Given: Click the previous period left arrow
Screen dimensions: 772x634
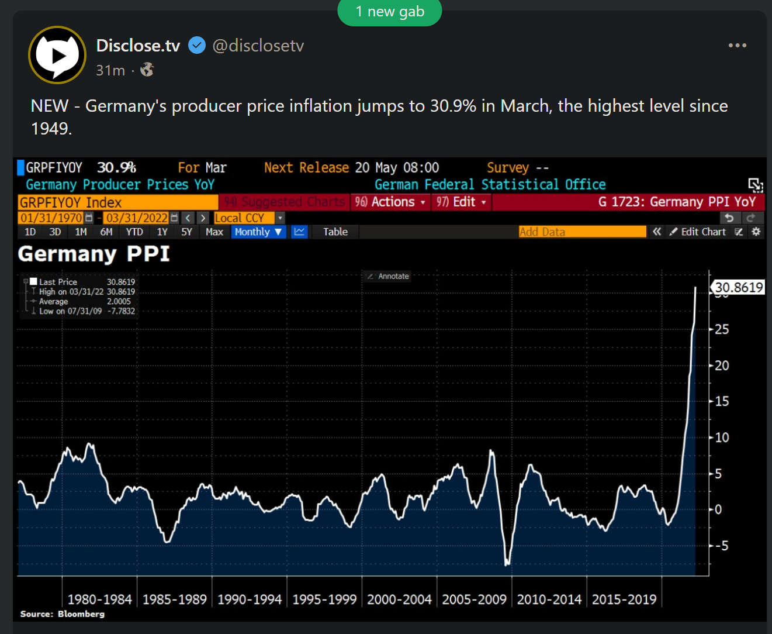Looking at the screenshot, I should (188, 218).
